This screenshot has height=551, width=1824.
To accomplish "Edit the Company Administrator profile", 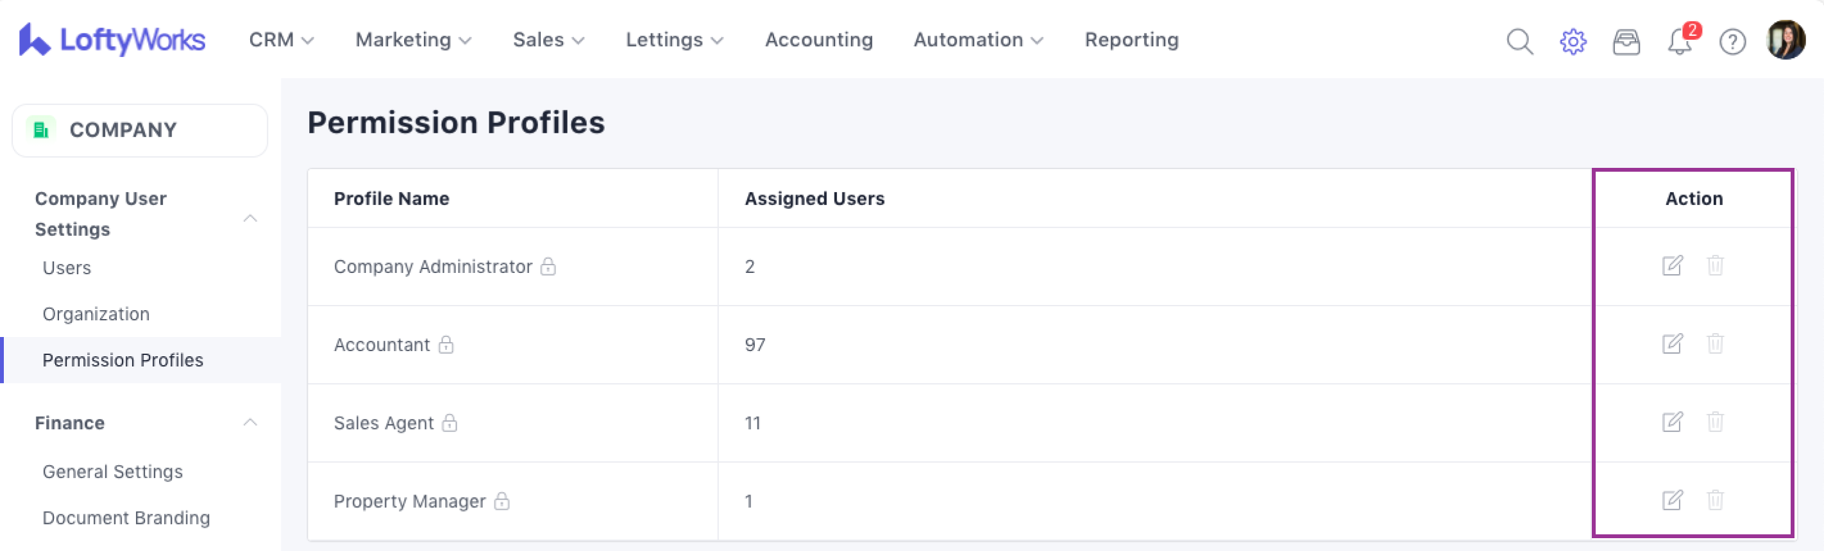I will click(1672, 266).
